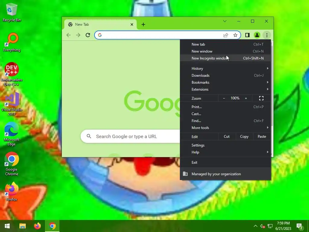Expand the Help submenu
This screenshot has height=232, width=309.
coord(225,152)
